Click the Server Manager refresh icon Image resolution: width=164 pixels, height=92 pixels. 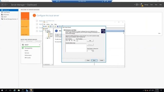tap(137, 5)
